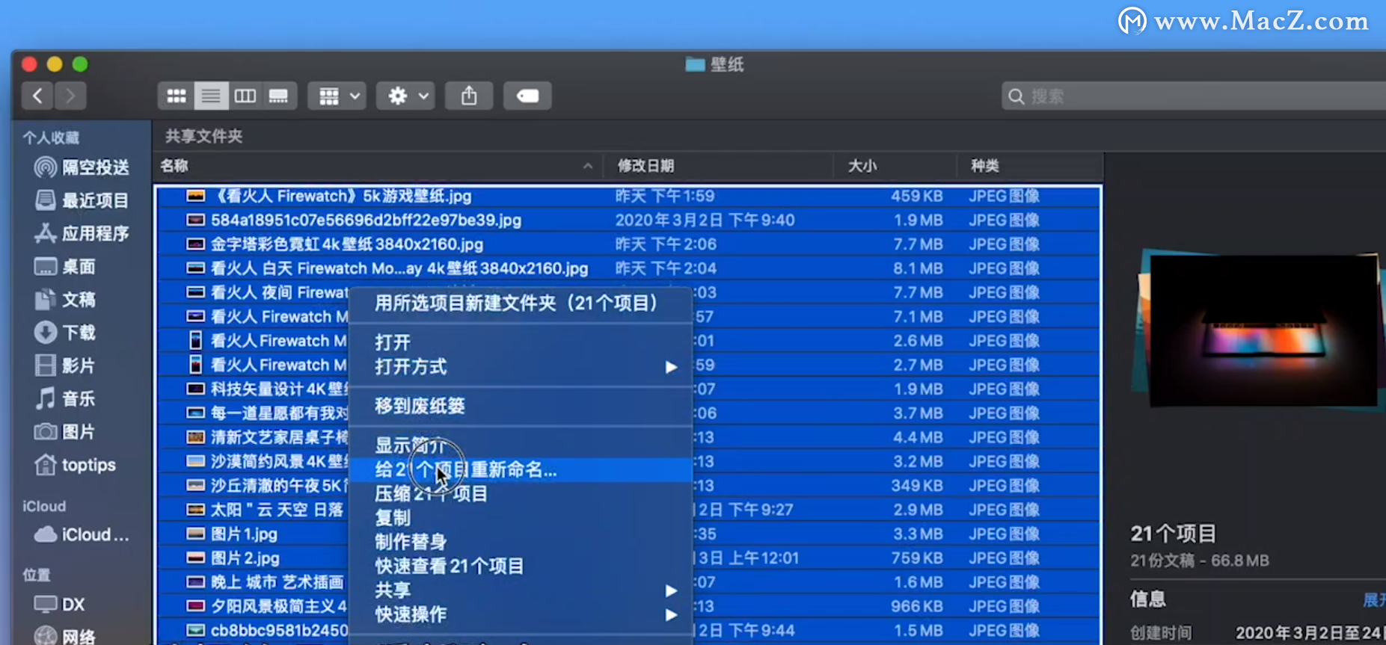The width and height of the screenshot is (1386, 645).
Task: Choose 打开 in the context menu
Action: point(520,342)
